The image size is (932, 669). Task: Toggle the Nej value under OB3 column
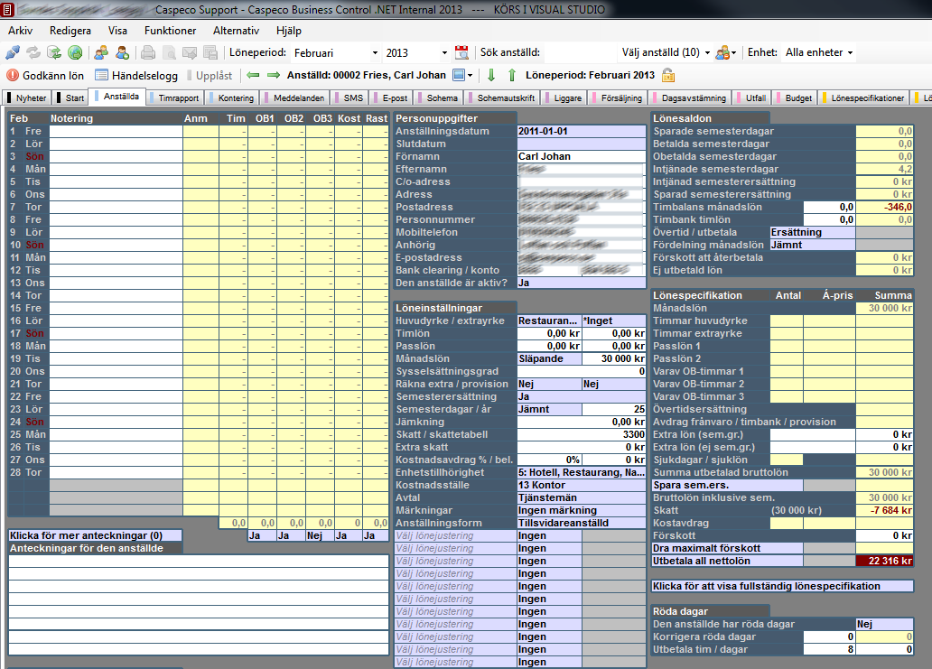point(320,536)
